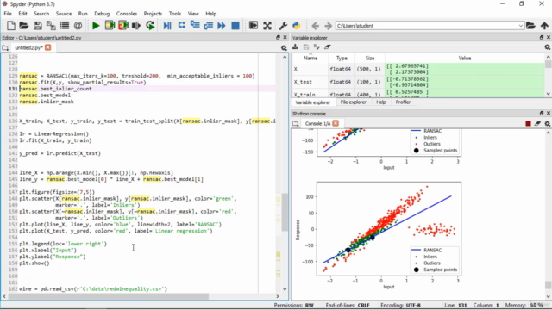Close the Console 1/A tab
Screen dimensions: 552x310
coord(336,123)
